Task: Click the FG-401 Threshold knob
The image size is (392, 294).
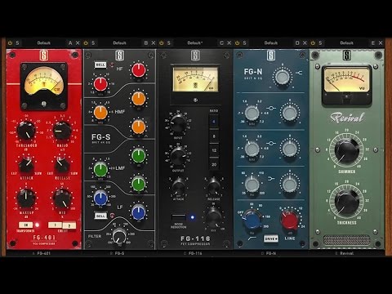Action: [x=26, y=131]
